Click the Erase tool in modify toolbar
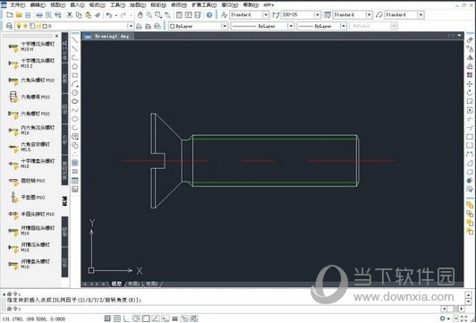The width and height of the screenshot is (476, 323). (470, 40)
